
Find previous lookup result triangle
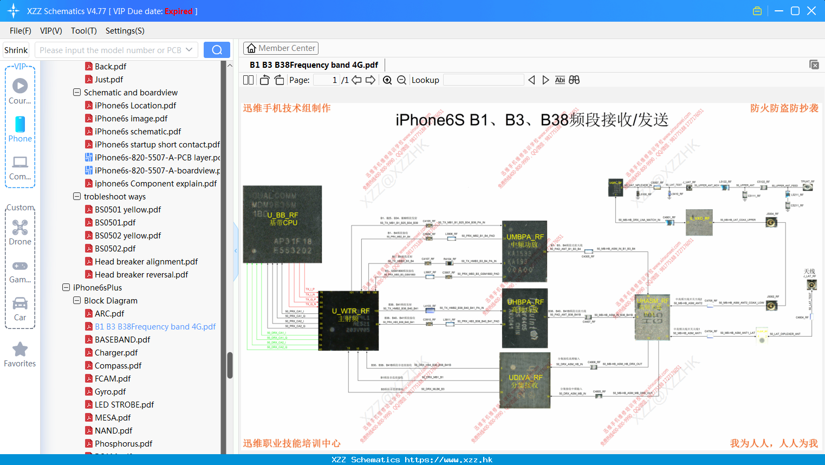point(531,80)
